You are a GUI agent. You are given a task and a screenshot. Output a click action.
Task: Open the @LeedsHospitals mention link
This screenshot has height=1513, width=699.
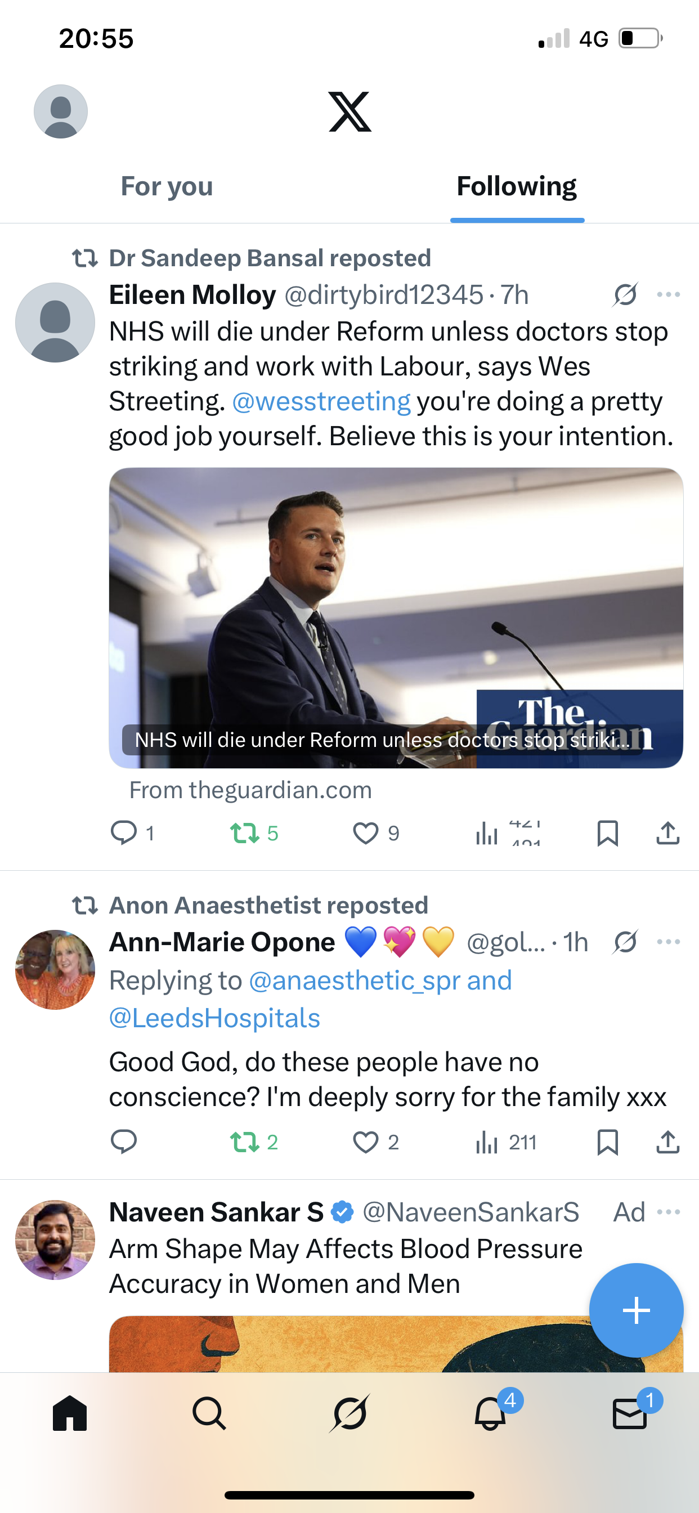point(214,1018)
